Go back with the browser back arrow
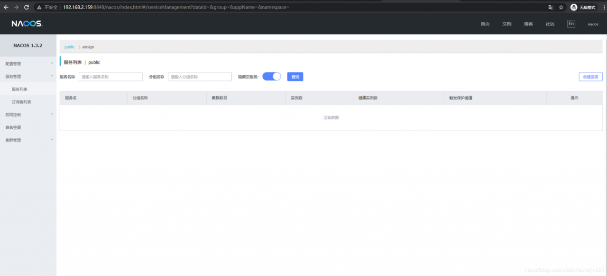The width and height of the screenshot is (607, 276). 6,7
